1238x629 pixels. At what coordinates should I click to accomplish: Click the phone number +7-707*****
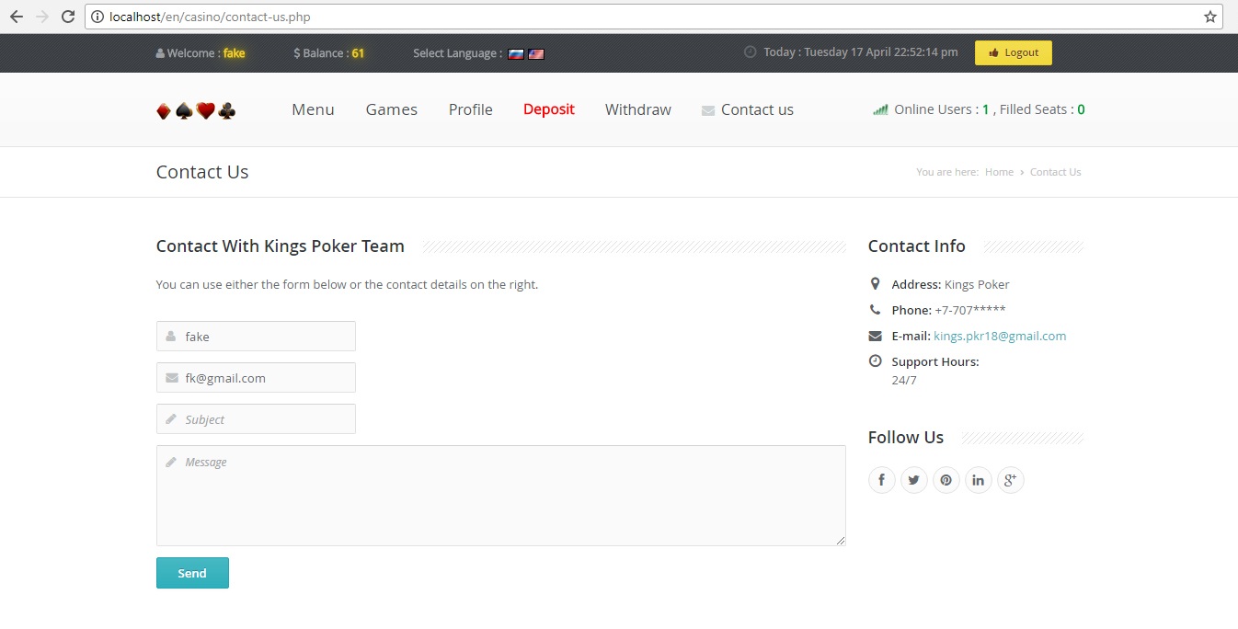pyautogui.click(x=970, y=310)
